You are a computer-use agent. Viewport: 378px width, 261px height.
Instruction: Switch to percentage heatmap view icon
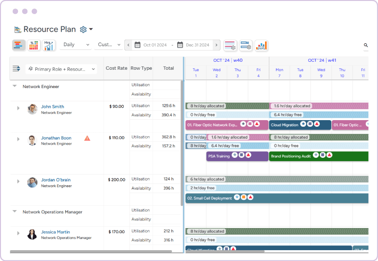[34, 45]
